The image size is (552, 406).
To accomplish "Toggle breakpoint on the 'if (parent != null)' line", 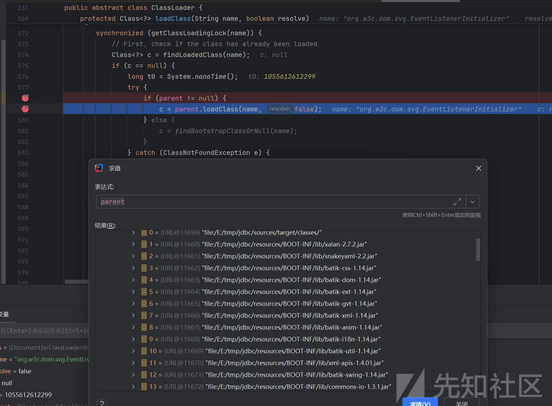I will point(25,98).
